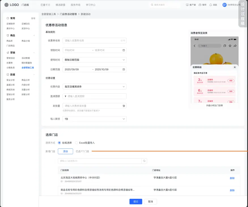Go to 店铺装修 in sidebar
Screen dimensions: 248x207
tap(10, 24)
